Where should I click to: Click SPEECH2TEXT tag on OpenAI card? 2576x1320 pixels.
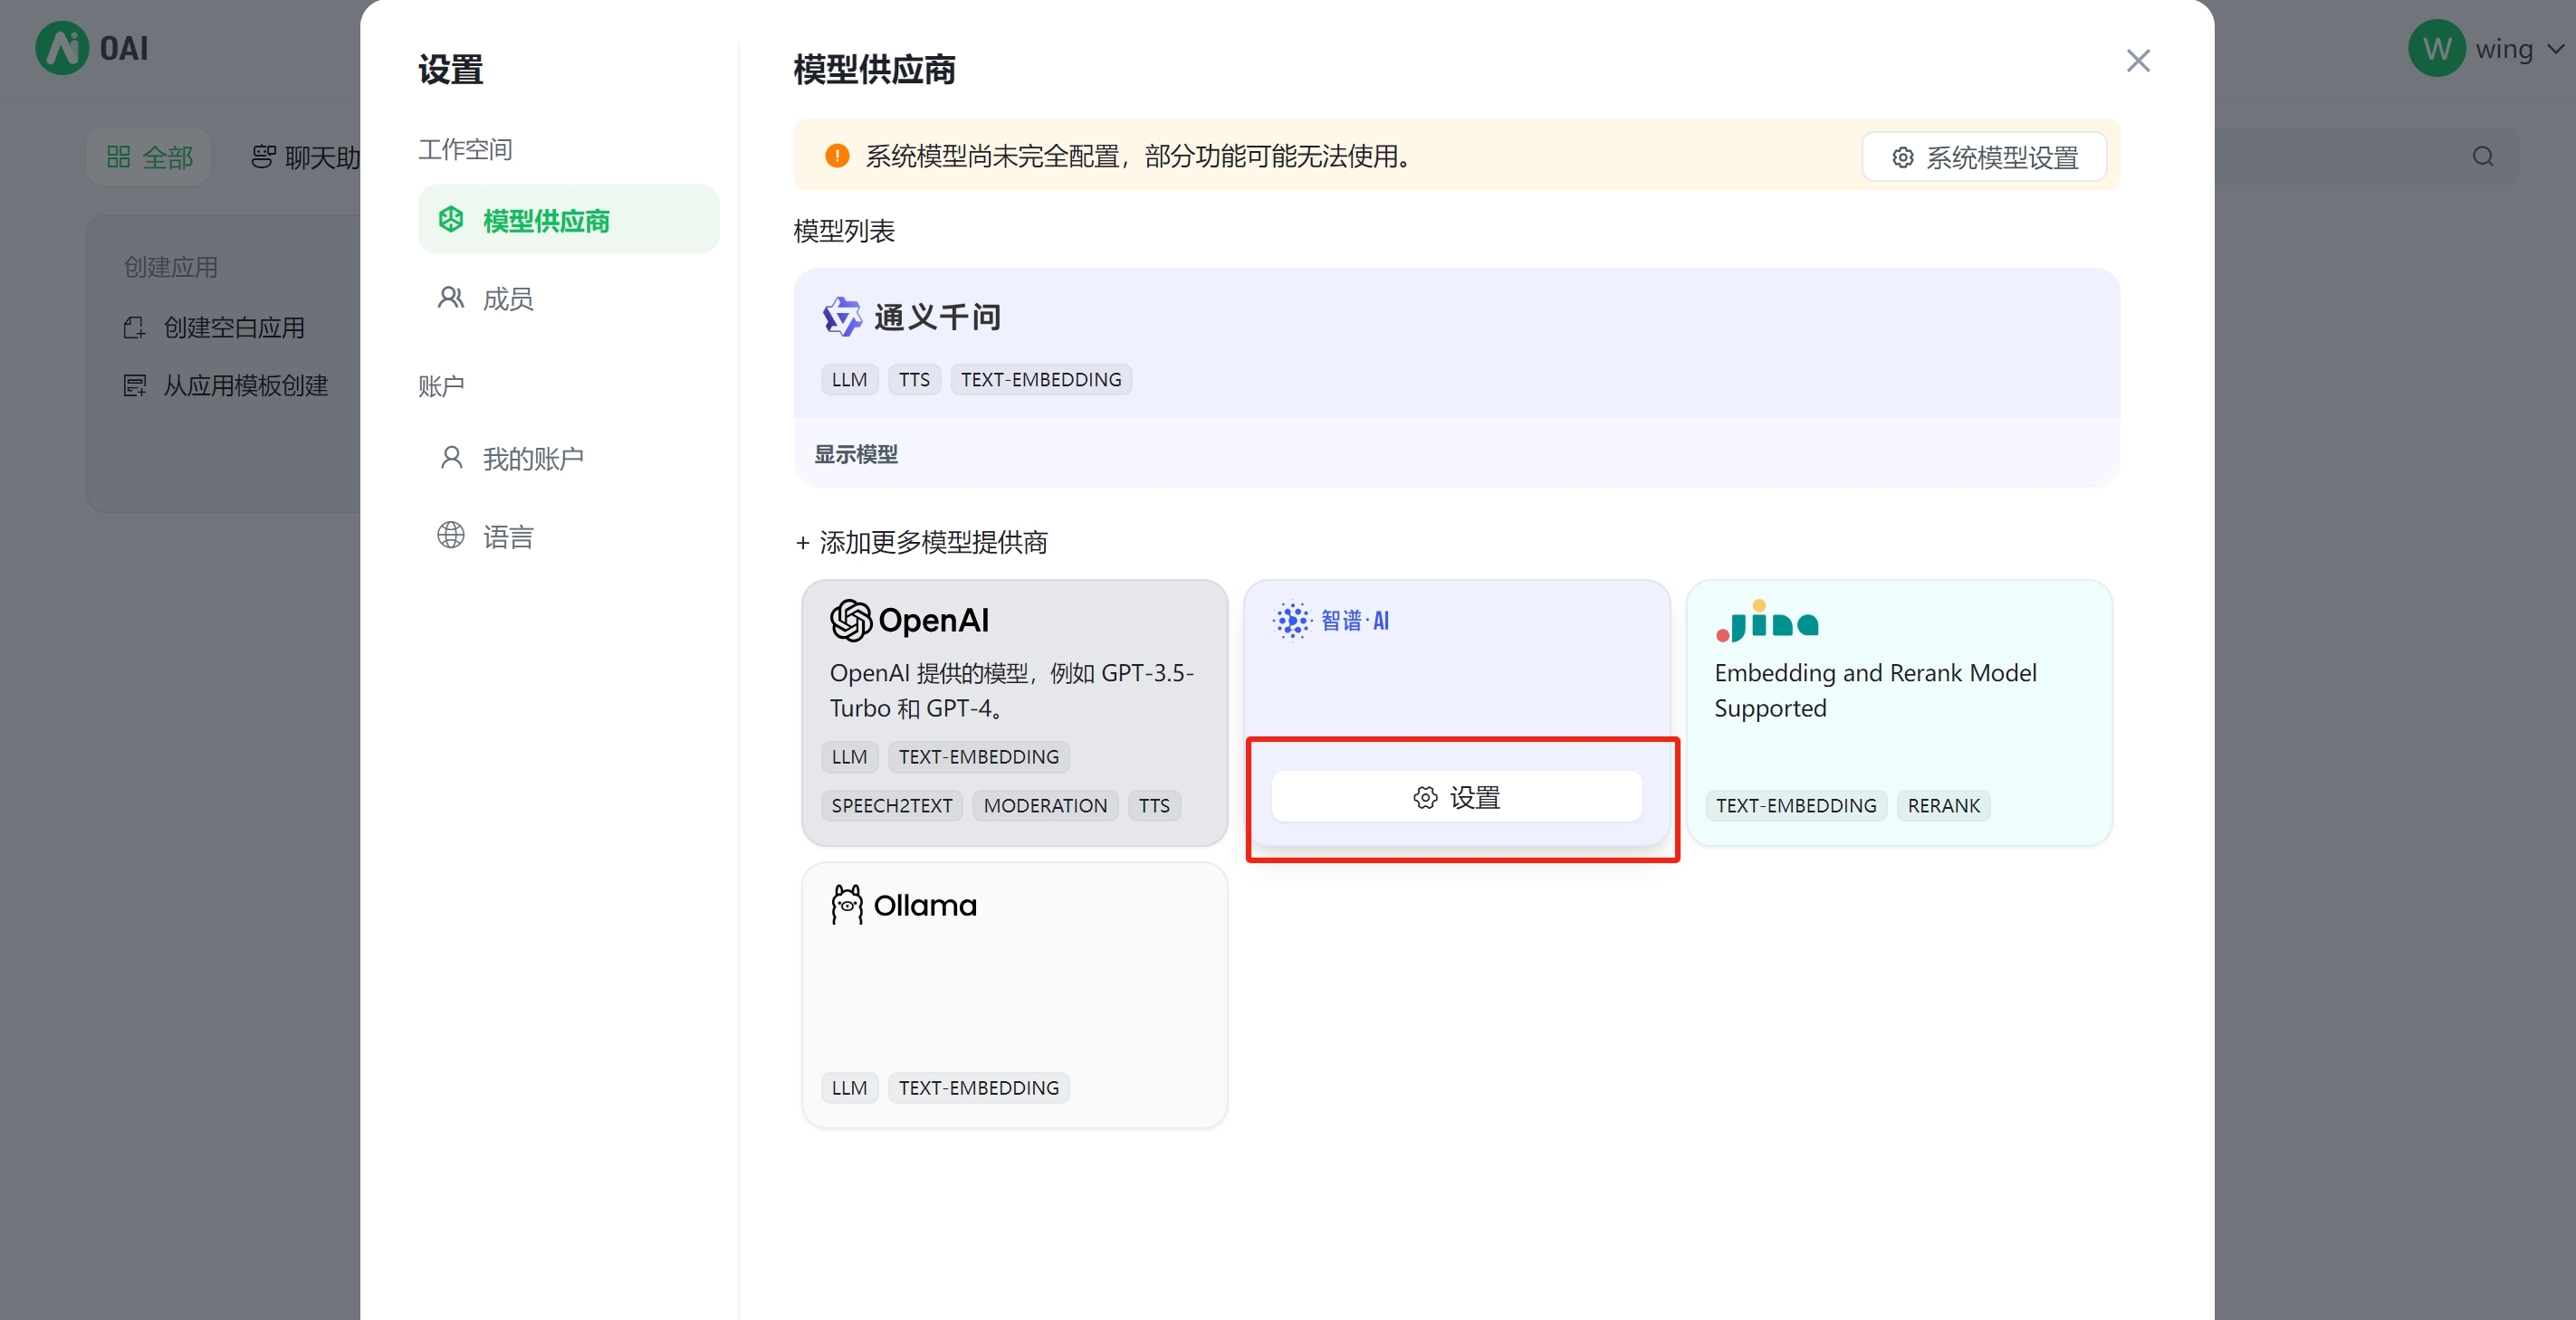[x=892, y=805]
